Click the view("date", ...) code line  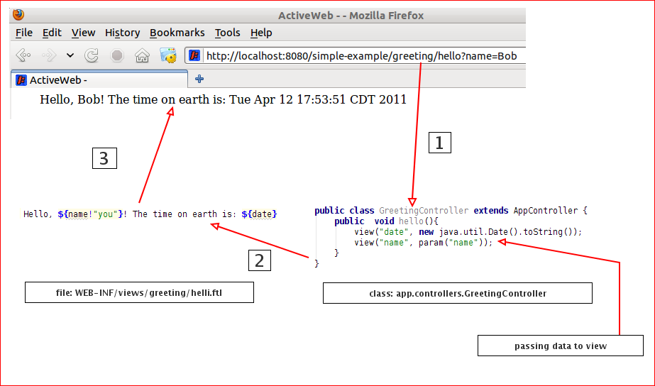[x=468, y=231]
